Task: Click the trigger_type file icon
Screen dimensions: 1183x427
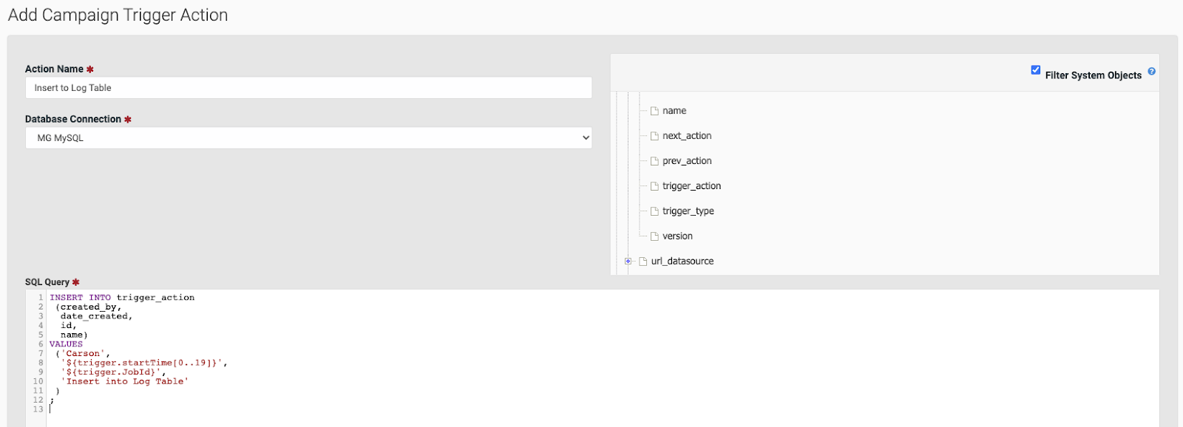Action: pyautogui.click(x=654, y=211)
